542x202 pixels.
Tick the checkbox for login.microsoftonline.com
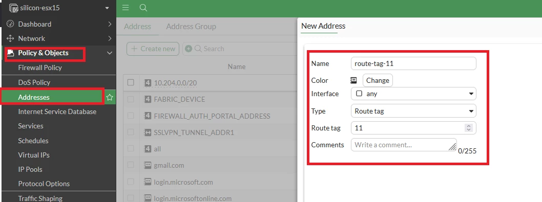pyautogui.click(x=131, y=198)
